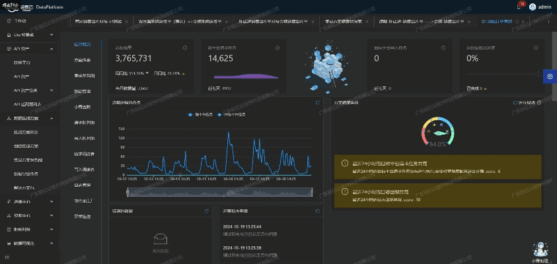Screen dimensions: 557x264
Task: Click the blue floating settings gear icon
Action: tap(549, 77)
